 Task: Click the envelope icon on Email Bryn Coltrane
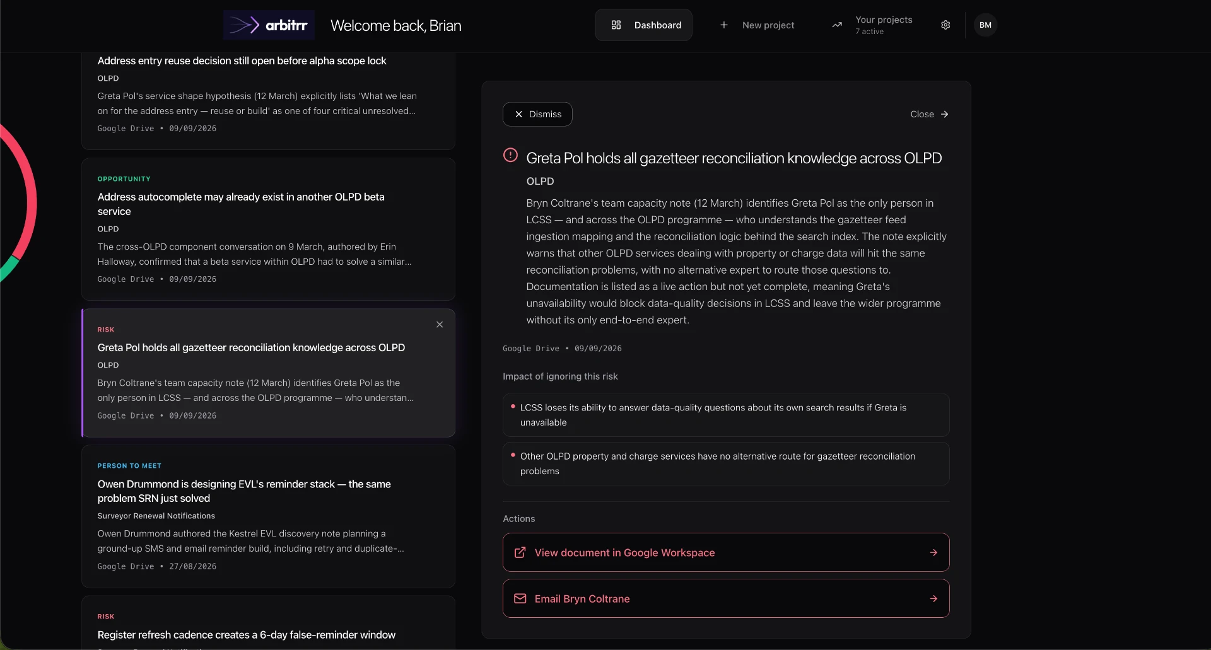tap(520, 599)
